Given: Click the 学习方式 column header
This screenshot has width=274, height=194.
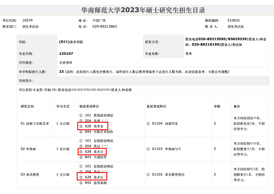Looking at the screenshot, I should pyautogui.click(x=63, y=106).
